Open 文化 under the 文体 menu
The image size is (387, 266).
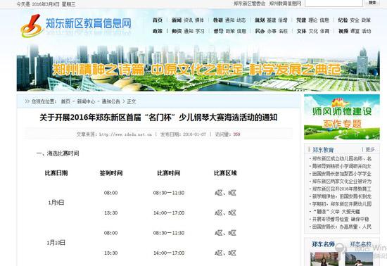point(313,31)
